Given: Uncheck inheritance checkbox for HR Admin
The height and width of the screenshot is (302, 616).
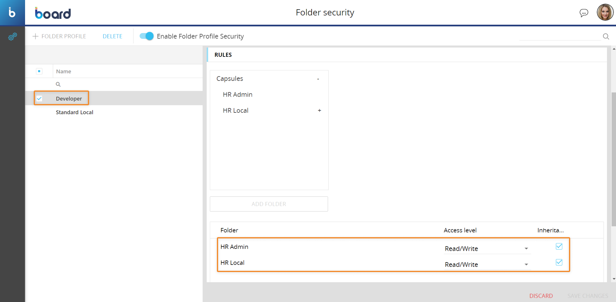Looking at the screenshot, I should pyautogui.click(x=559, y=246).
